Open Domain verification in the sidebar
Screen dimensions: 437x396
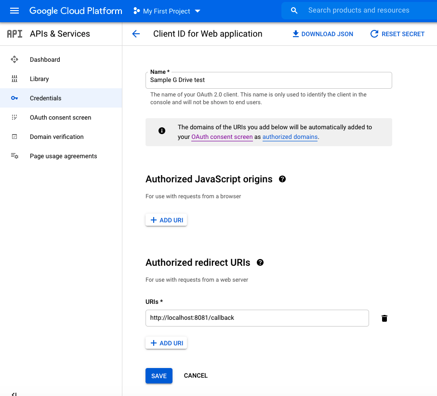point(61,137)
